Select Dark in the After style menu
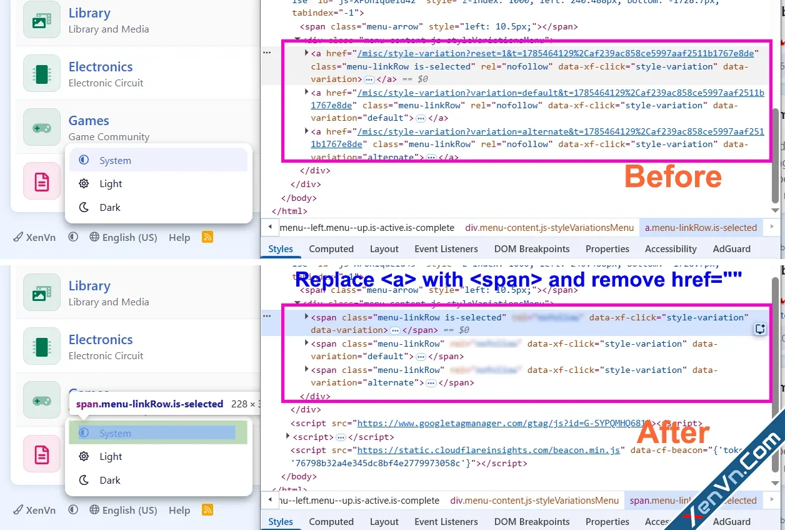Viewport: 785px width, 530px height. point(159,480)
